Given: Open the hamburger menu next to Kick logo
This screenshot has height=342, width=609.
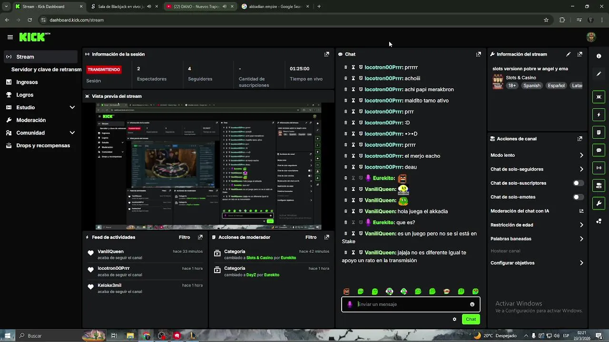Looking at the screenshot, I should coord(10,37).
